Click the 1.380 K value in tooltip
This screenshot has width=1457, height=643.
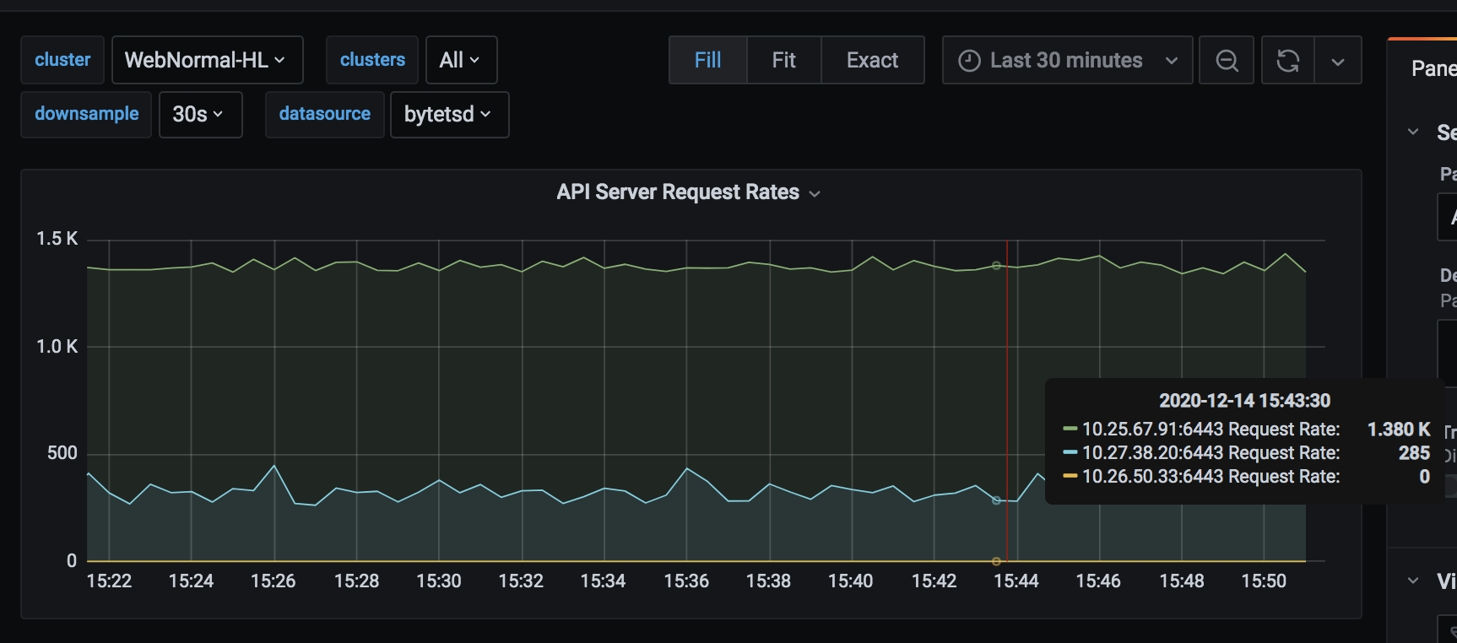pos(1399,430)
